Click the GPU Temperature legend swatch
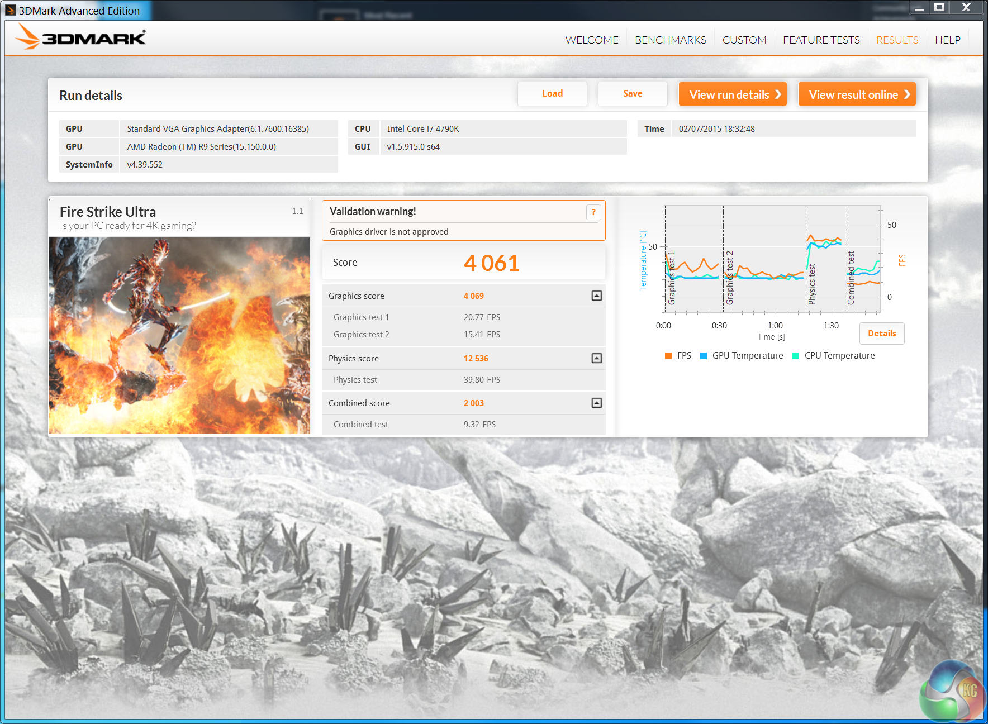The width and height of the screenshot is (988, 724). point(704,356)
